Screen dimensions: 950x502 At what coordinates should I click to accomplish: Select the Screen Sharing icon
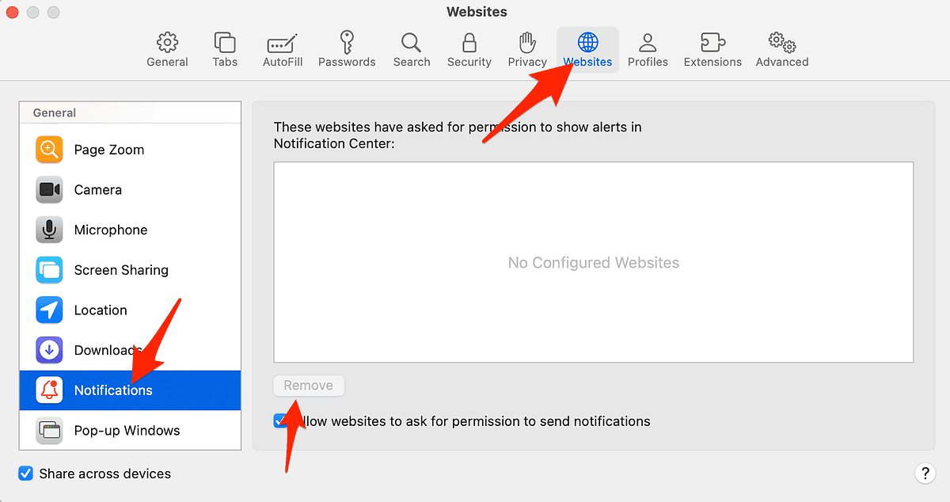(x=49, y=269)
